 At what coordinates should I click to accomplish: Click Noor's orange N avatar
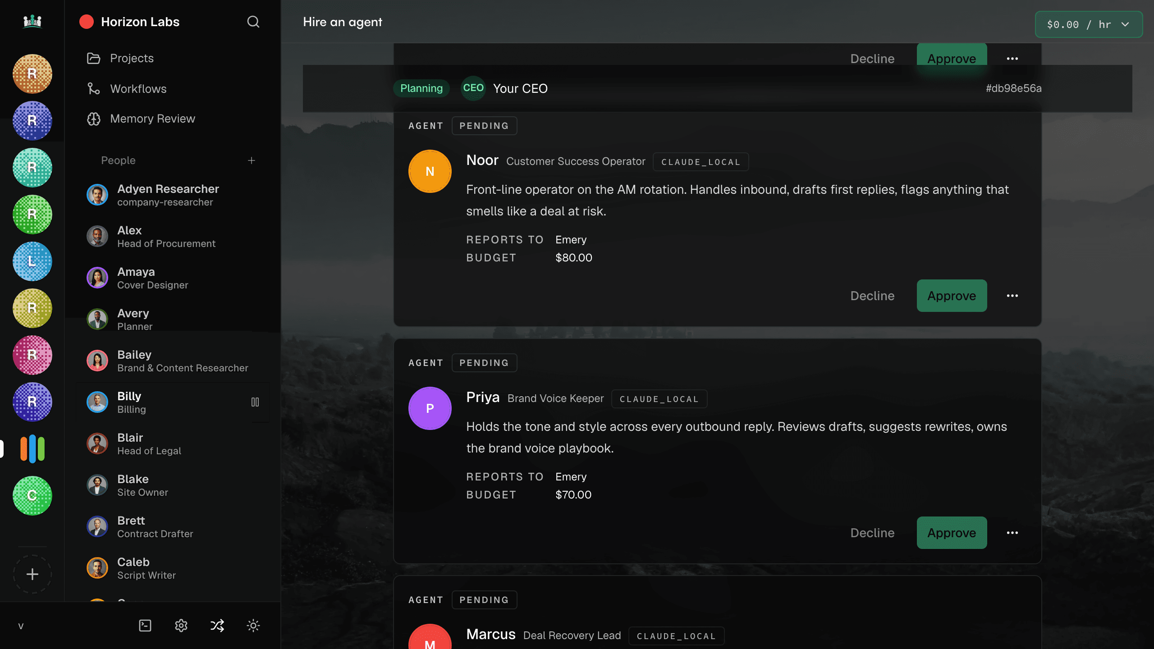pos(430,171)
